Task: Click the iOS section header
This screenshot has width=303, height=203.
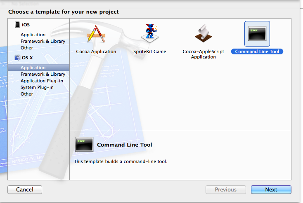Action: pos(26,25)
